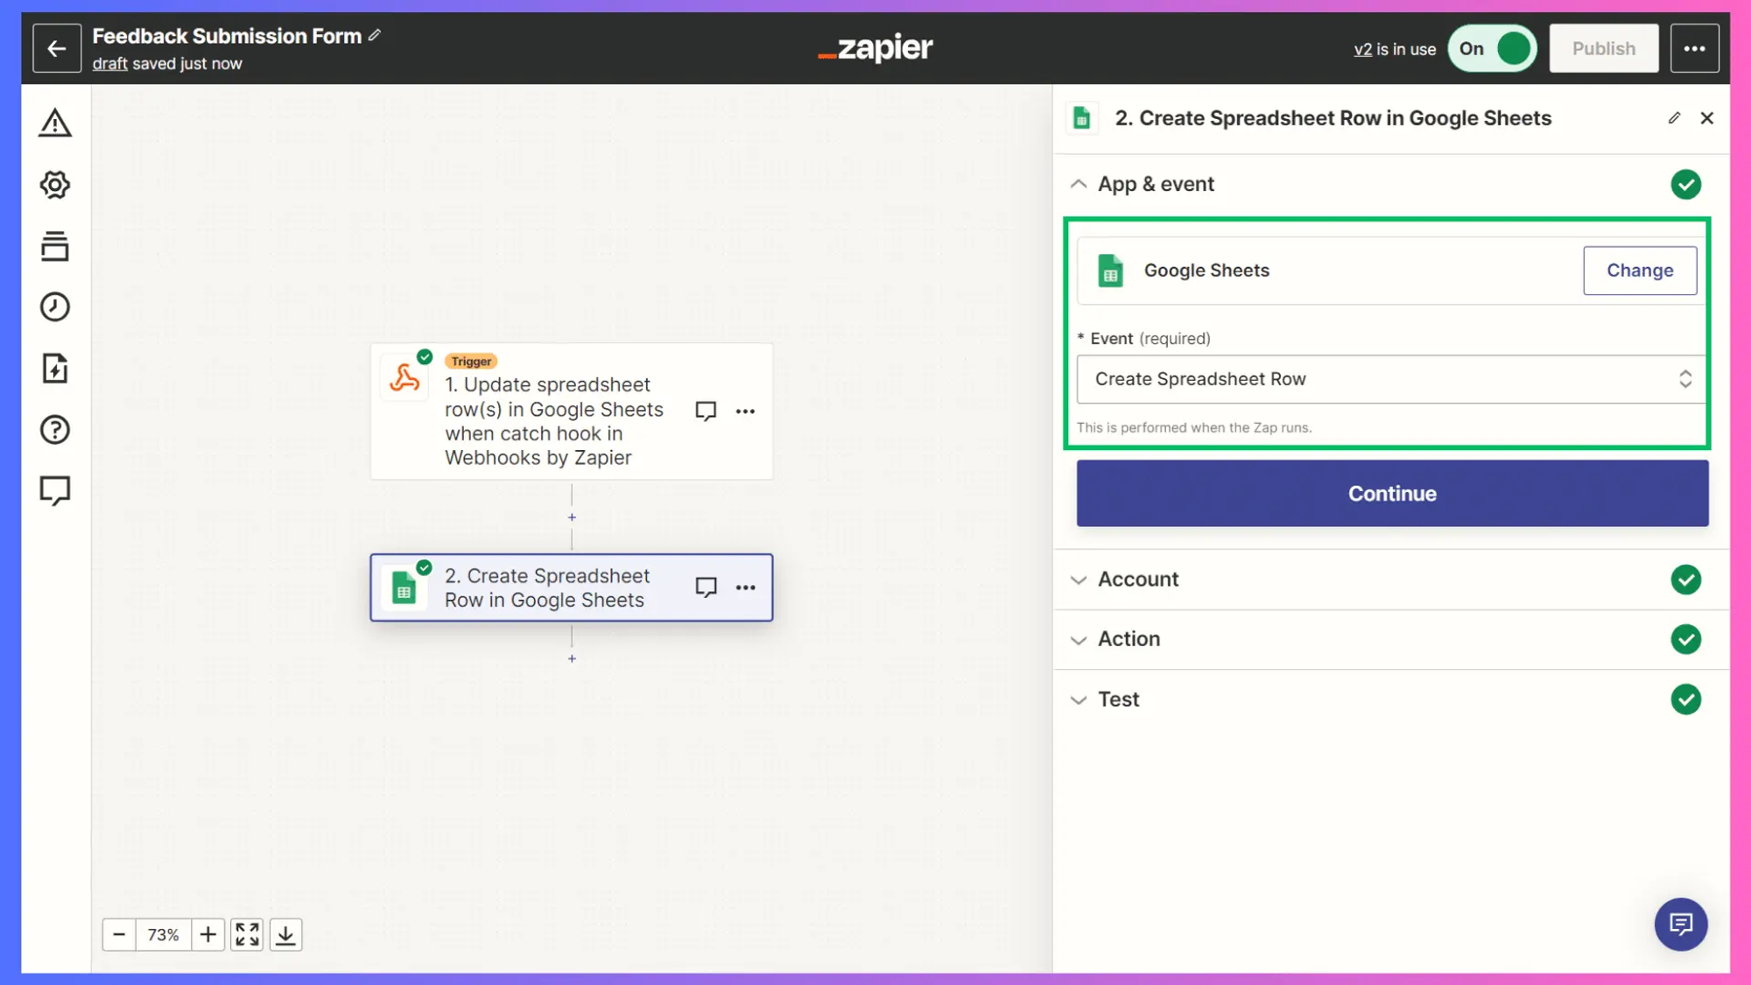Open comment icon on trigger step
The height and width of the screenshot is (985, 1751).
706,411
